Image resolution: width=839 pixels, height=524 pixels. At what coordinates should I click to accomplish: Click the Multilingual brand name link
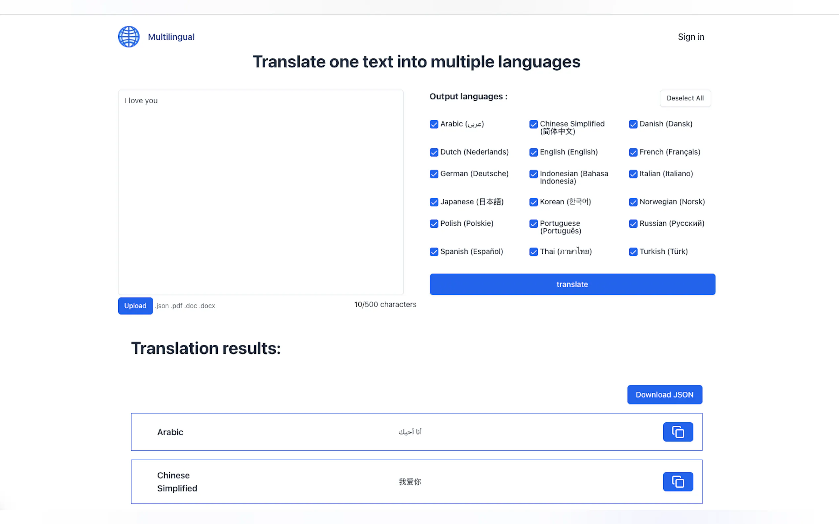coord(171,37)
